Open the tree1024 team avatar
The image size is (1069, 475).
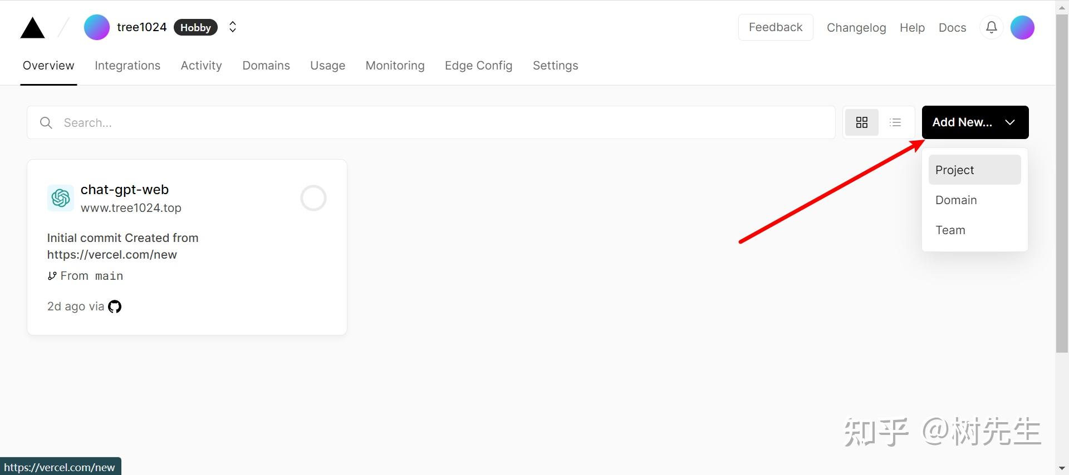pyautogui.click(x=97, y=27)
